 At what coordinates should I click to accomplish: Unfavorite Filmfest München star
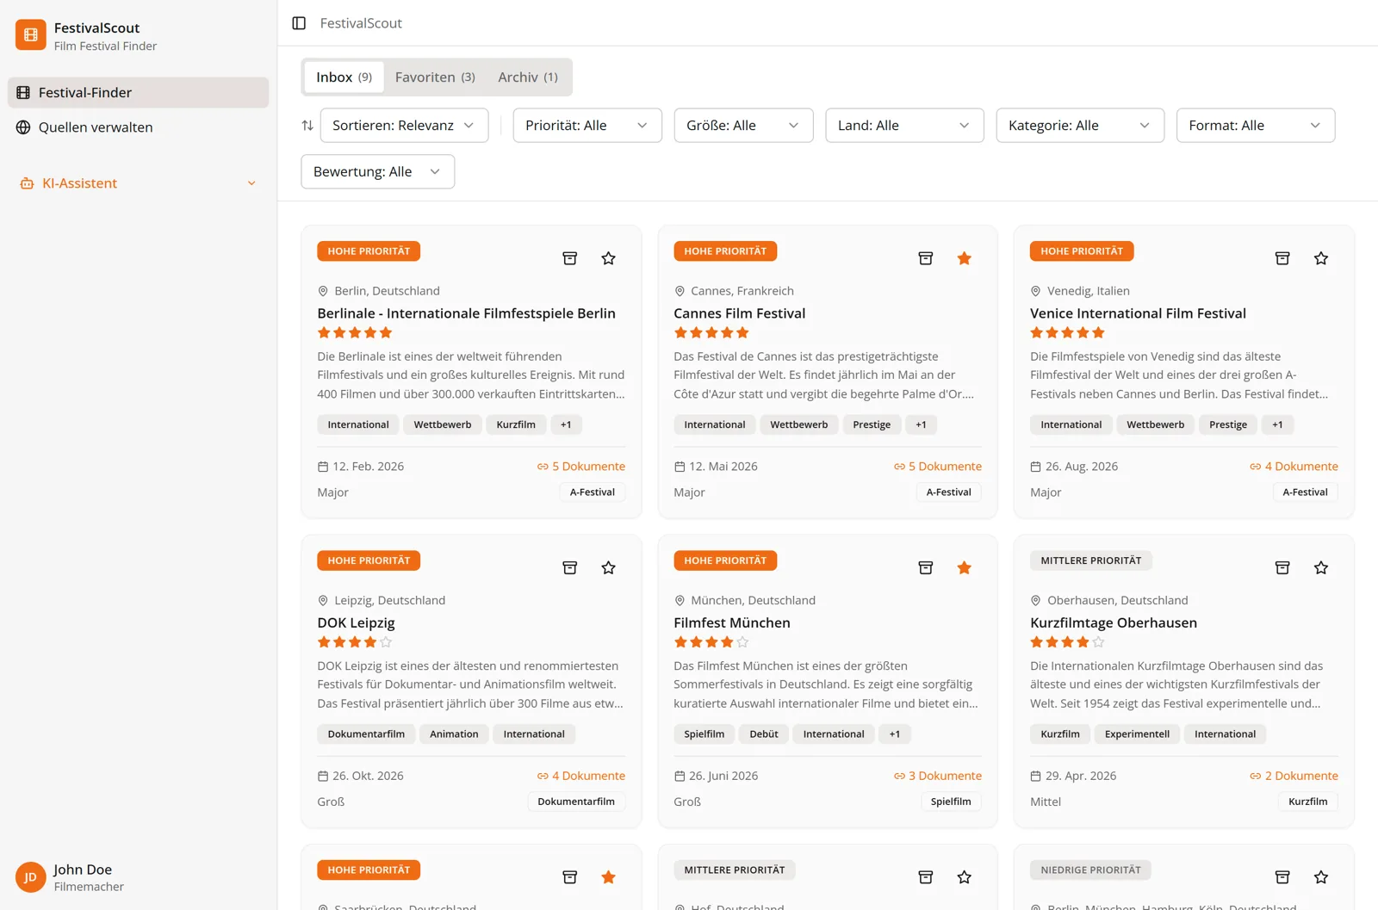click(x=964, y=567)
